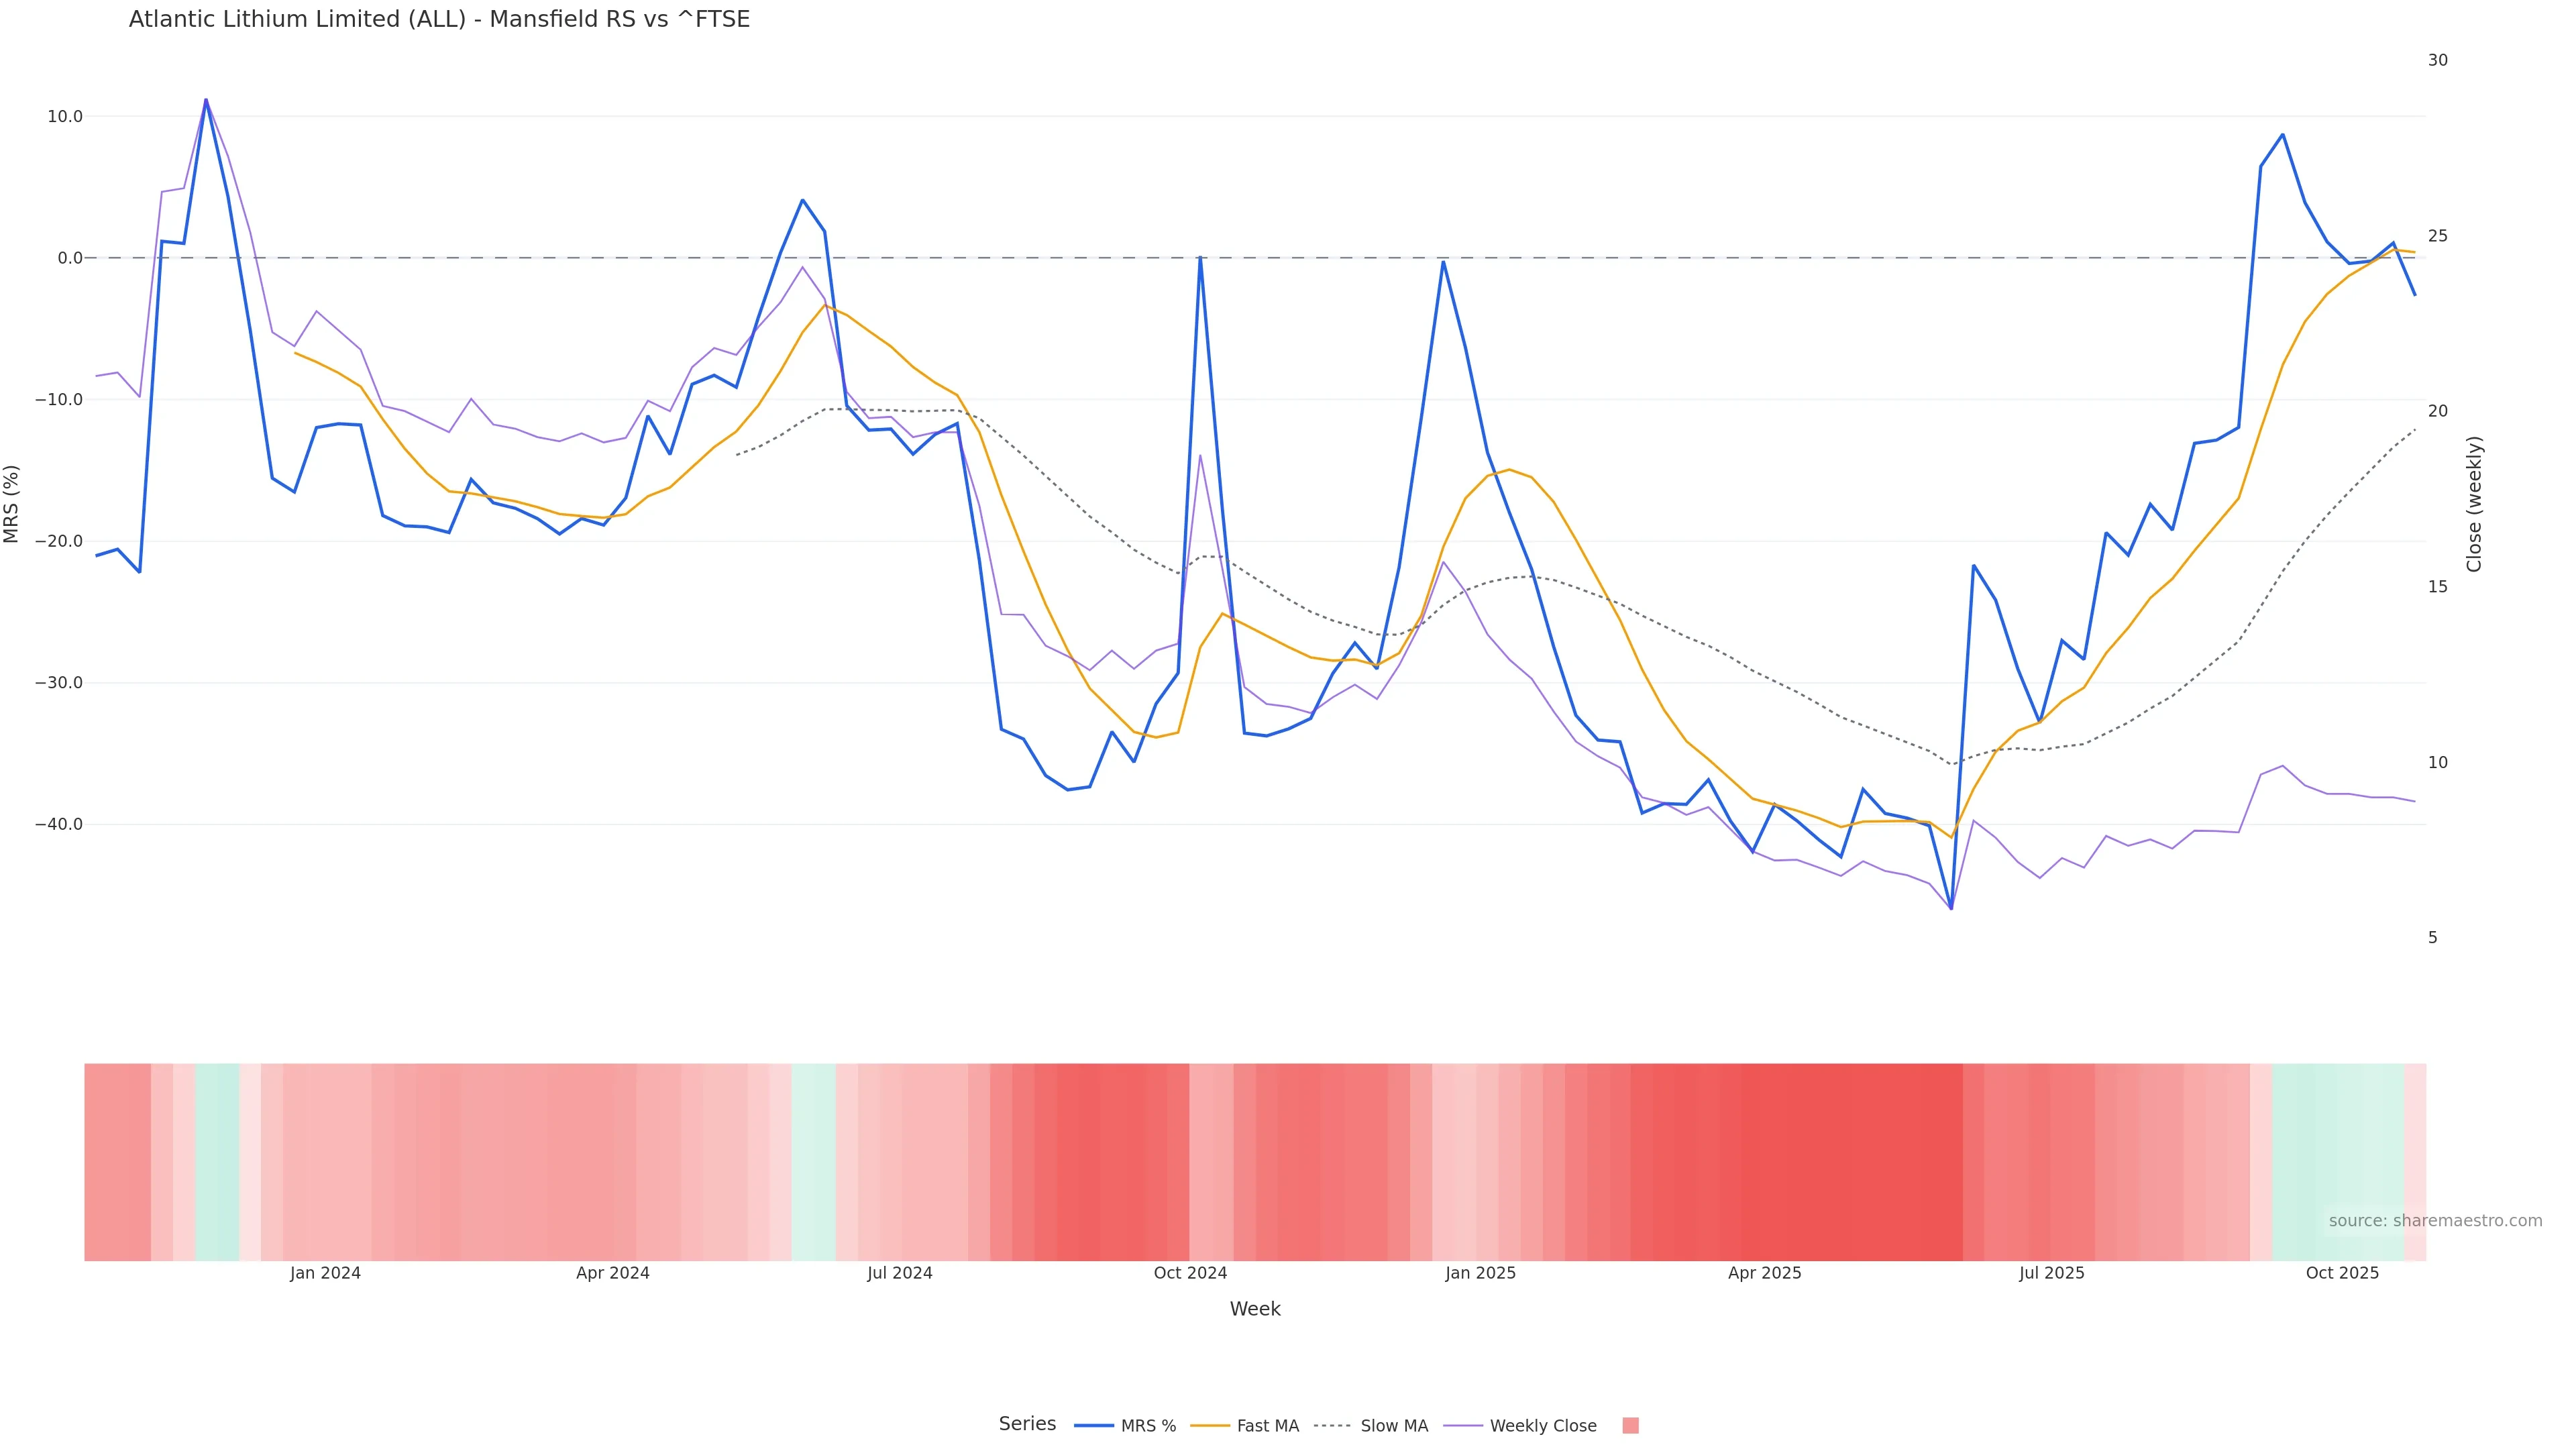Click the red heatmap legend swatch
The height and width of the screenshot is (1449, 2576).
coord(1630,1426)
